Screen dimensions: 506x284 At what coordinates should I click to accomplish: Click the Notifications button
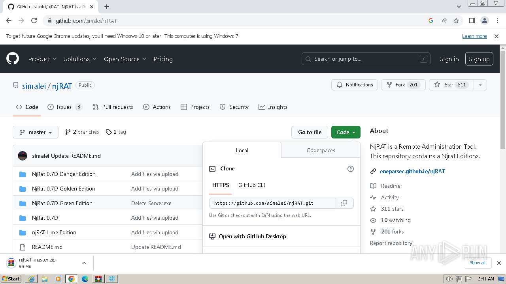coord(355,85)
